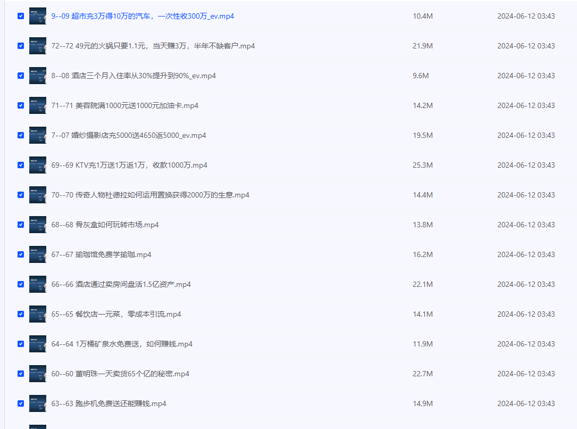Open the 71--71 美容院满1000元送加油卡 file link
577x429 pixels.
(126, 105)
